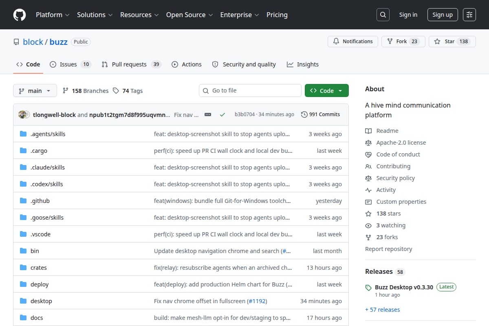
Task: Click the Sign in link
Action: [x=408, y=15]
